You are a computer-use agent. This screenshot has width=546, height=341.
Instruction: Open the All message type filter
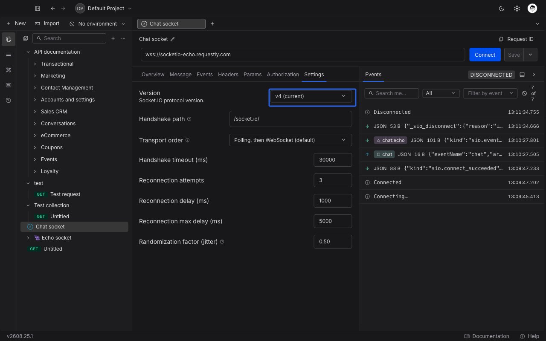(x=441, y=93)
